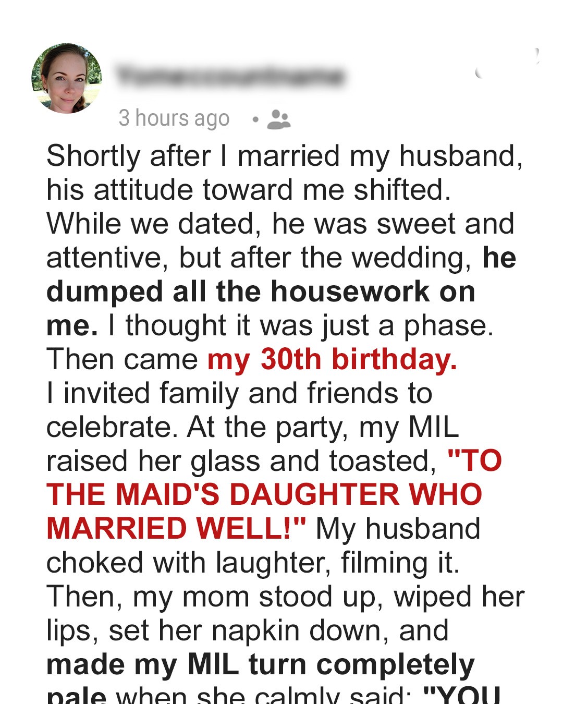Viewport: 563px width, 704px height.
Task: Click the red "my 30th birthday." text
Action: pyautogui.click(x=332, y=359)
